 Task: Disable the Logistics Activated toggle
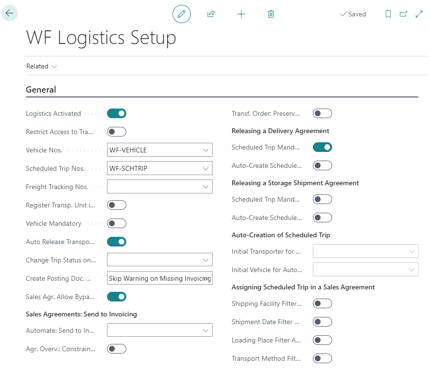[117, 113]
